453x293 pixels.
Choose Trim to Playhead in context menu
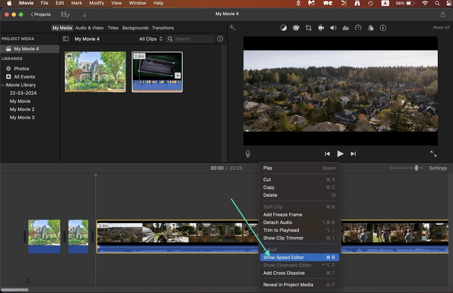pyautogui.click(x=300, y=230)
